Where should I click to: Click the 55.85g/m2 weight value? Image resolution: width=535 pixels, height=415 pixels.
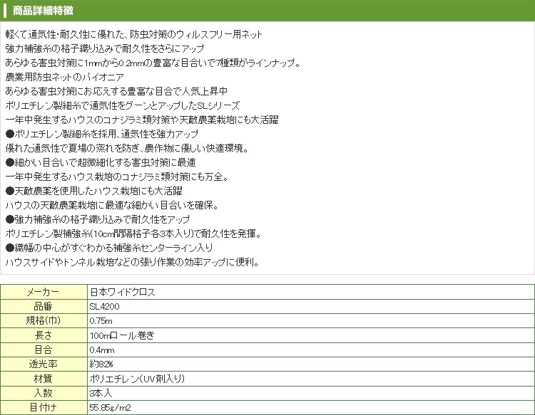(111, 407)
